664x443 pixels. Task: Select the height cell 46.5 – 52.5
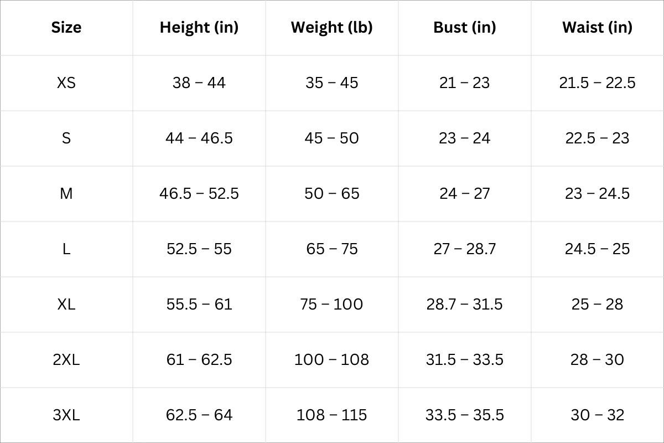pyautogui.click(x=199, y=194)
